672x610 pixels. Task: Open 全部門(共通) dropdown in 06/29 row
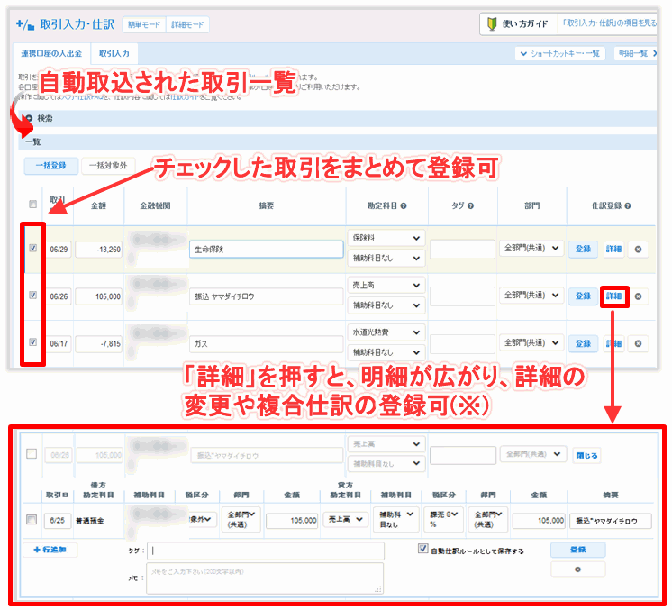[x=531, y=248]
